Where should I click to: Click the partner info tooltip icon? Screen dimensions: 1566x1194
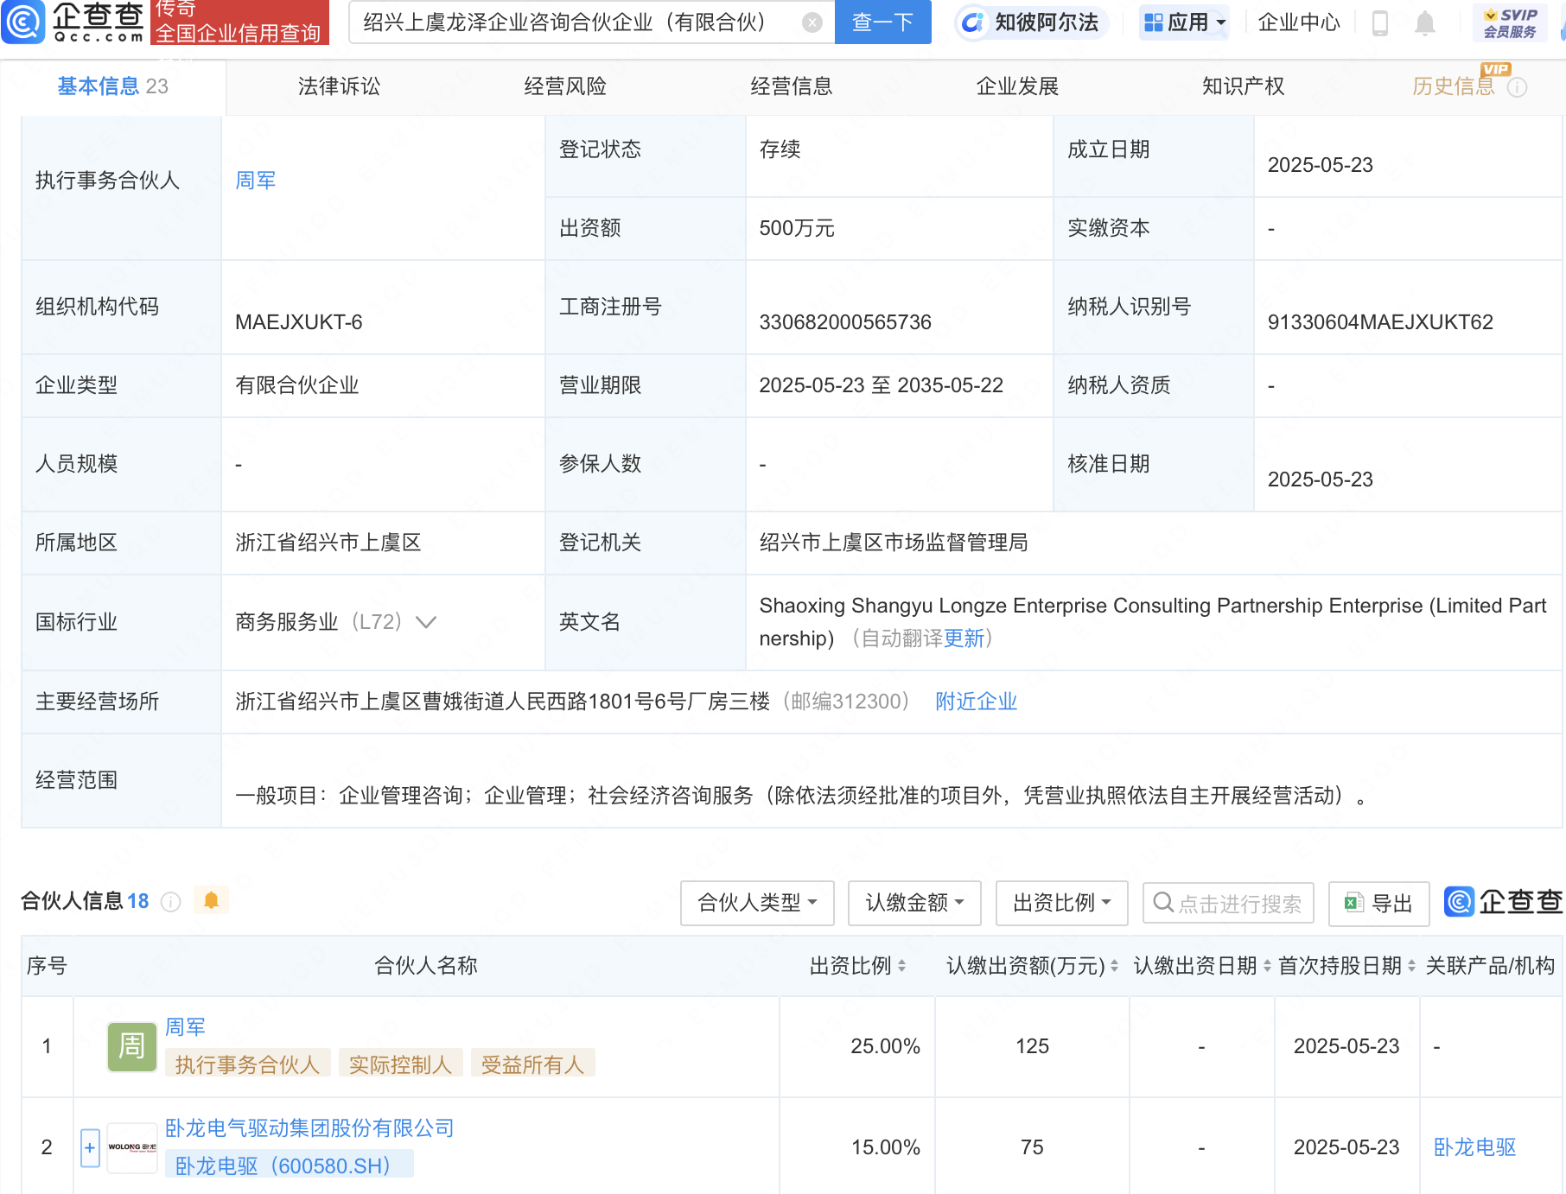[x=171, y=902]
